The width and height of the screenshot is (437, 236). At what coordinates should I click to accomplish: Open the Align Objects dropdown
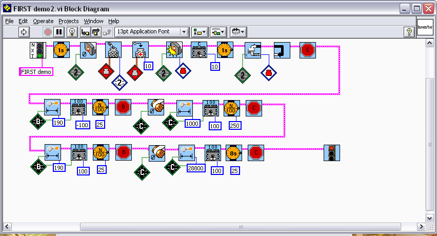point(200,32)
